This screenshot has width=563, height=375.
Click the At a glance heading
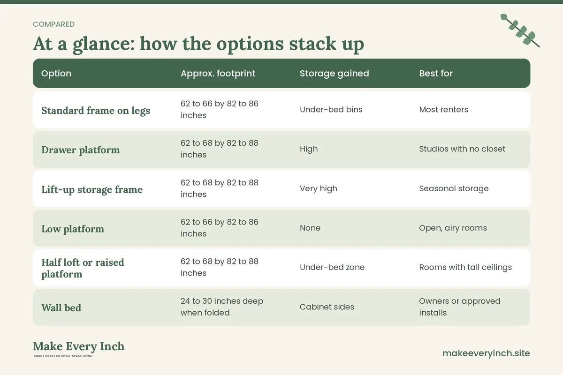[198, 44]
